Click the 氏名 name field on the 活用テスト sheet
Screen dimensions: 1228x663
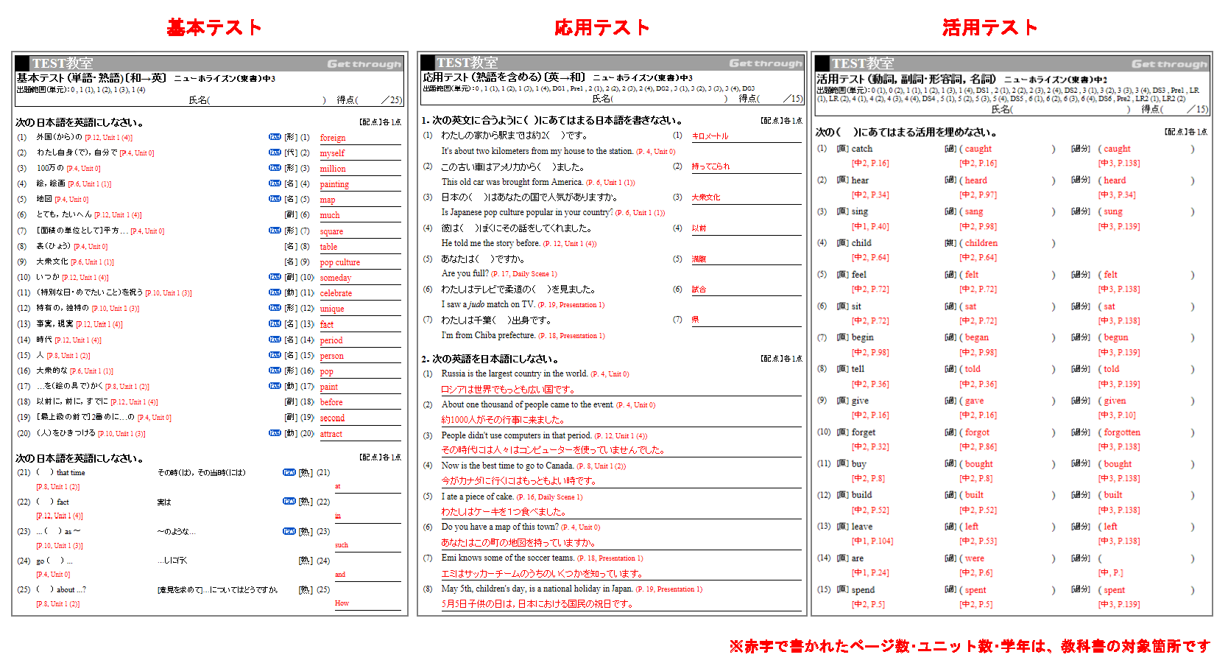click(1061, 109)
